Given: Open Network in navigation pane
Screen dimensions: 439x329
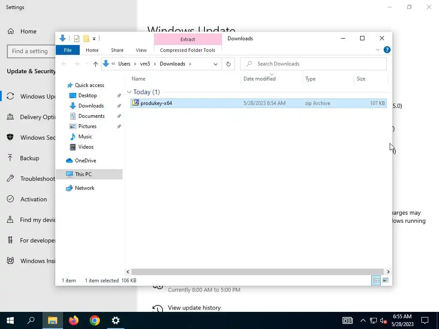Looking at the screenshot, I should click(x=84, y=188).
